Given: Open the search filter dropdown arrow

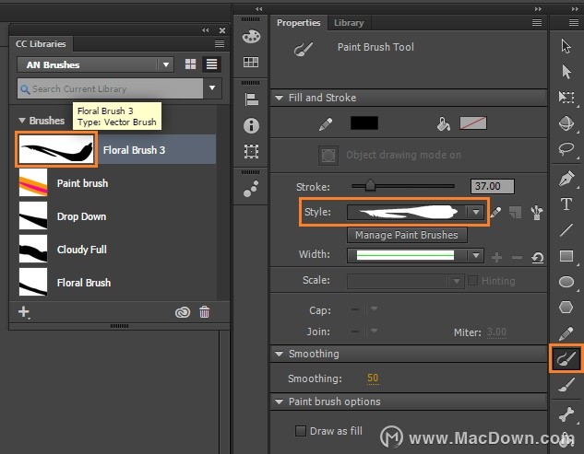Looking at the screenshot, I should click(212, 88).
